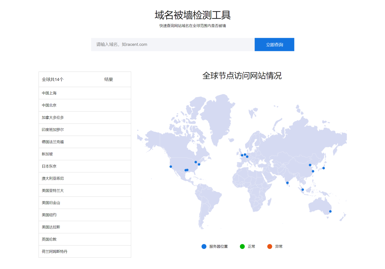The width and height of the screenshot is (385, 269).
Task: Click the node marker near San Francisco
Action: click(171, 166)
